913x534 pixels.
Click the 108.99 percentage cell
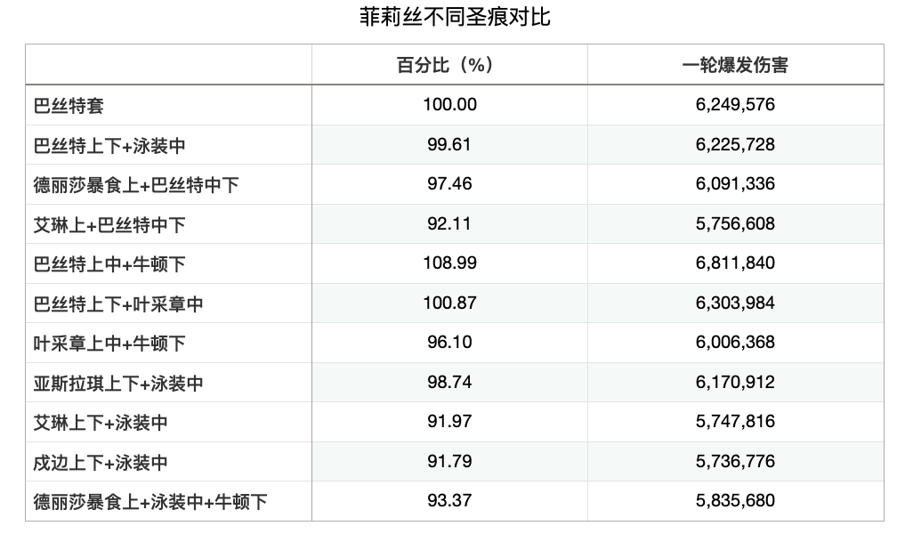pyautogui.click(x=449, y=263)
